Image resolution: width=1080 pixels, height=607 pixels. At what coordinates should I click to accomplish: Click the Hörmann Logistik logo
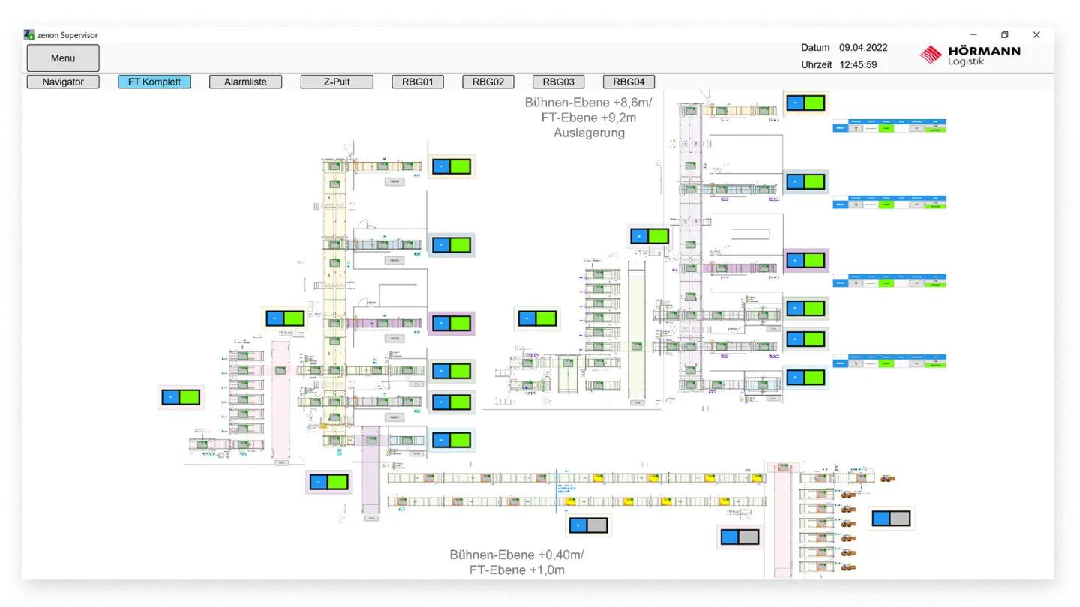coord(970,55)
